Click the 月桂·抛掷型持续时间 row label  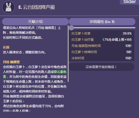tap(86, 46)
